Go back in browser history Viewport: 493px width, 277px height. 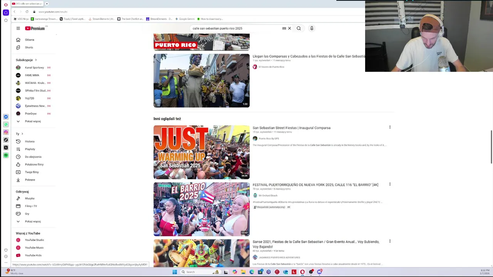click(15, 12)
